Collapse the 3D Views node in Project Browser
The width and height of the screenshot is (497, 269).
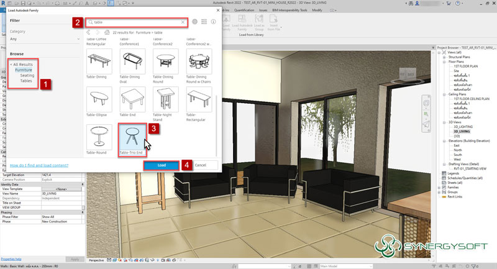point(444,123)
